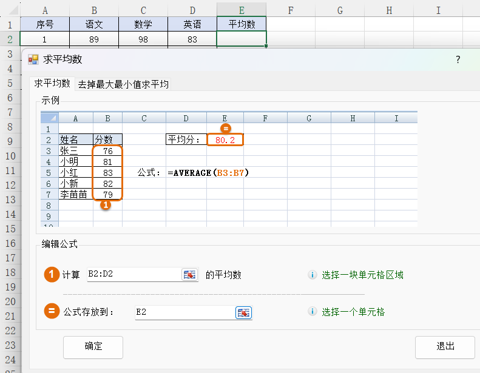
Task: Click orange step 1 badge beside 计算
Action: click(x=52, y=275)
